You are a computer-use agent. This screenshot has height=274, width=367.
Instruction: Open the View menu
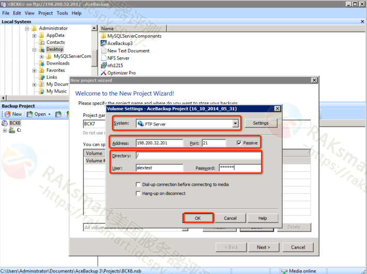tap(29, 13)
